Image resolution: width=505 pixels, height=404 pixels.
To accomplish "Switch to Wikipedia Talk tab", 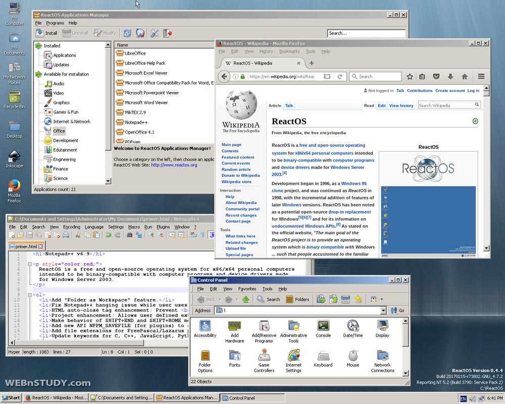I will click(289, 106).
